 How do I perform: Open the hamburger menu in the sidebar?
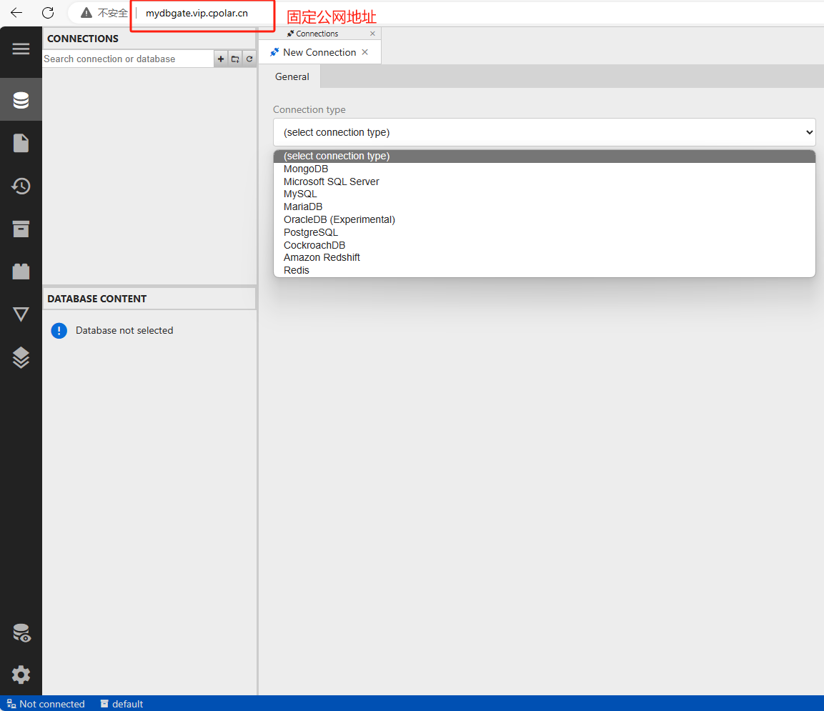[x=21, y=49]
